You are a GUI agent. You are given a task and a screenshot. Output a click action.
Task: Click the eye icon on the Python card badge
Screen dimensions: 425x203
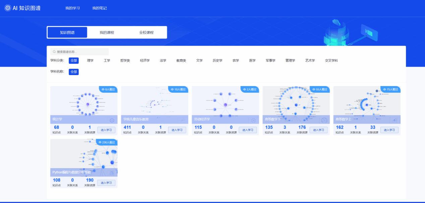(x=100, y=142)
